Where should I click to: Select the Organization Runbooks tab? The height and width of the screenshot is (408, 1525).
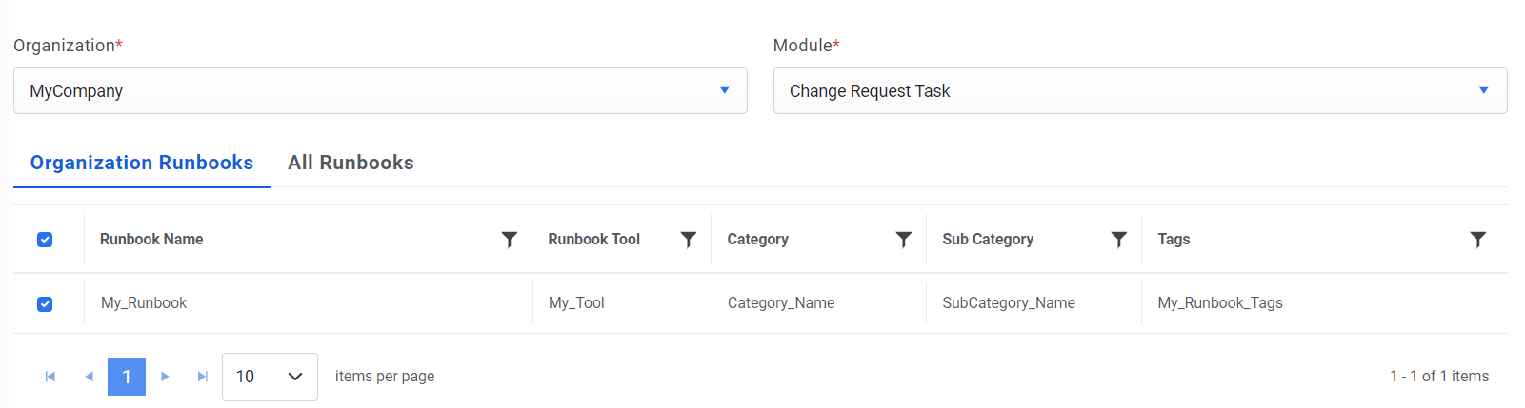point(142,163)
